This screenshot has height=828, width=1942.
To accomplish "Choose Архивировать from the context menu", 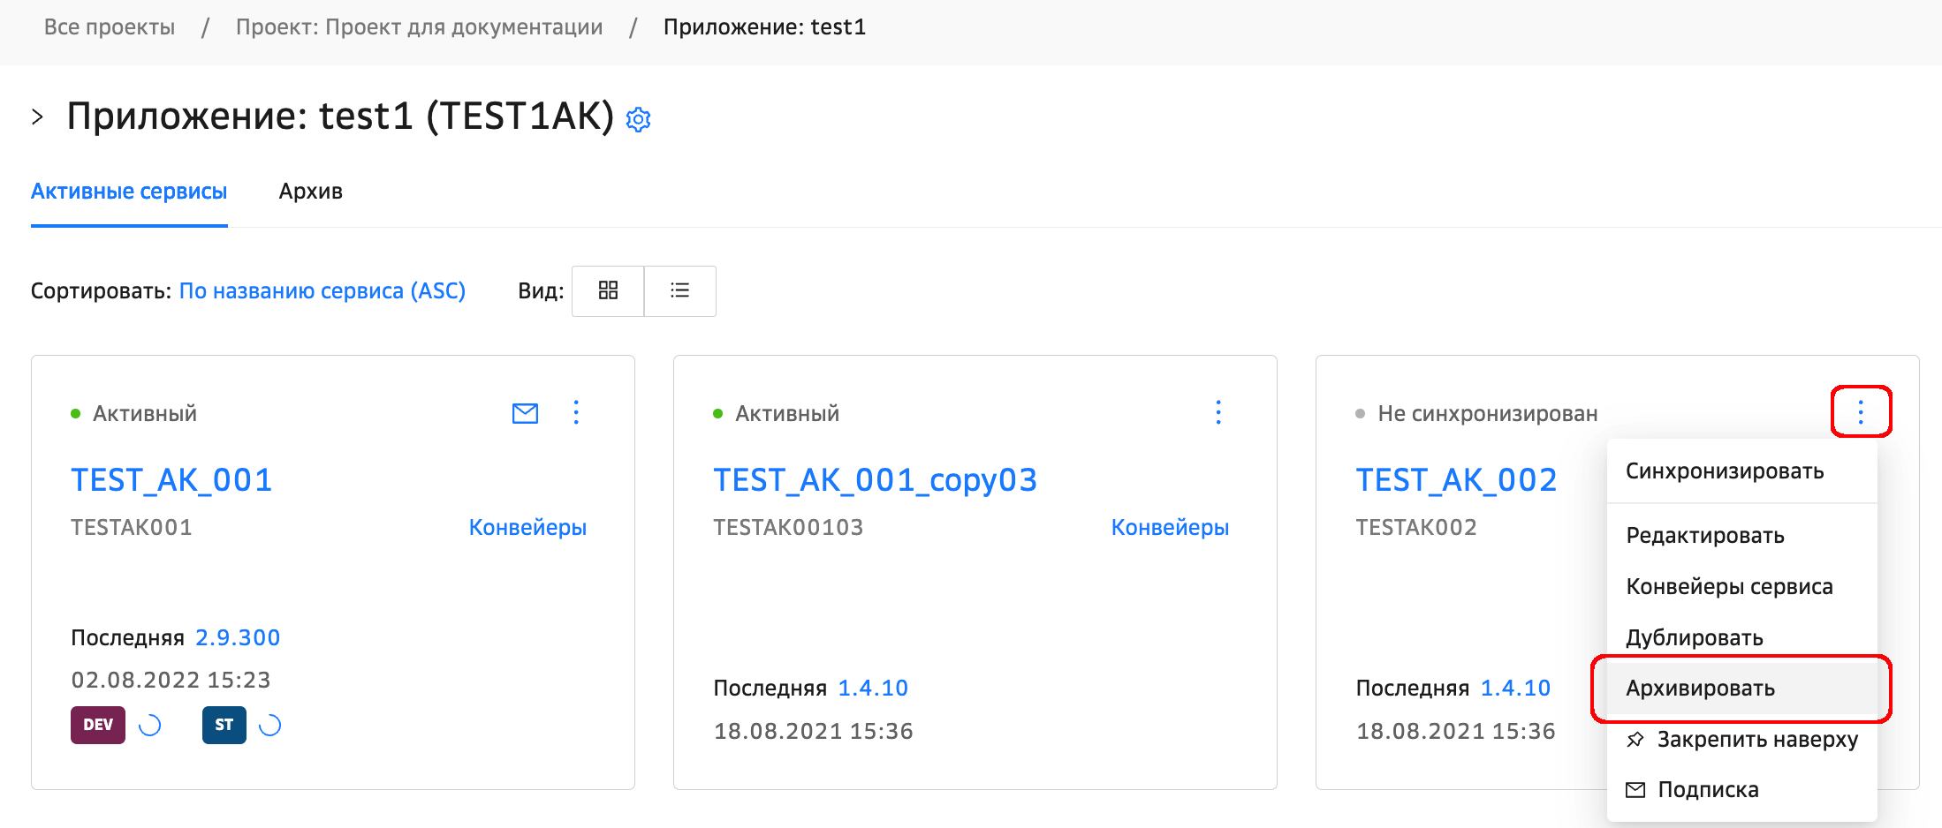I will pos(1700,689).
